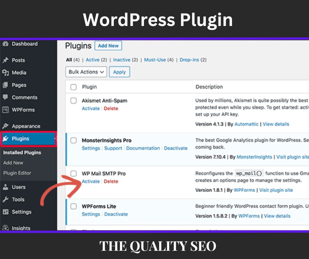
Task: Check the Akismet Anti-Spam checkbox
Action: 74,101
